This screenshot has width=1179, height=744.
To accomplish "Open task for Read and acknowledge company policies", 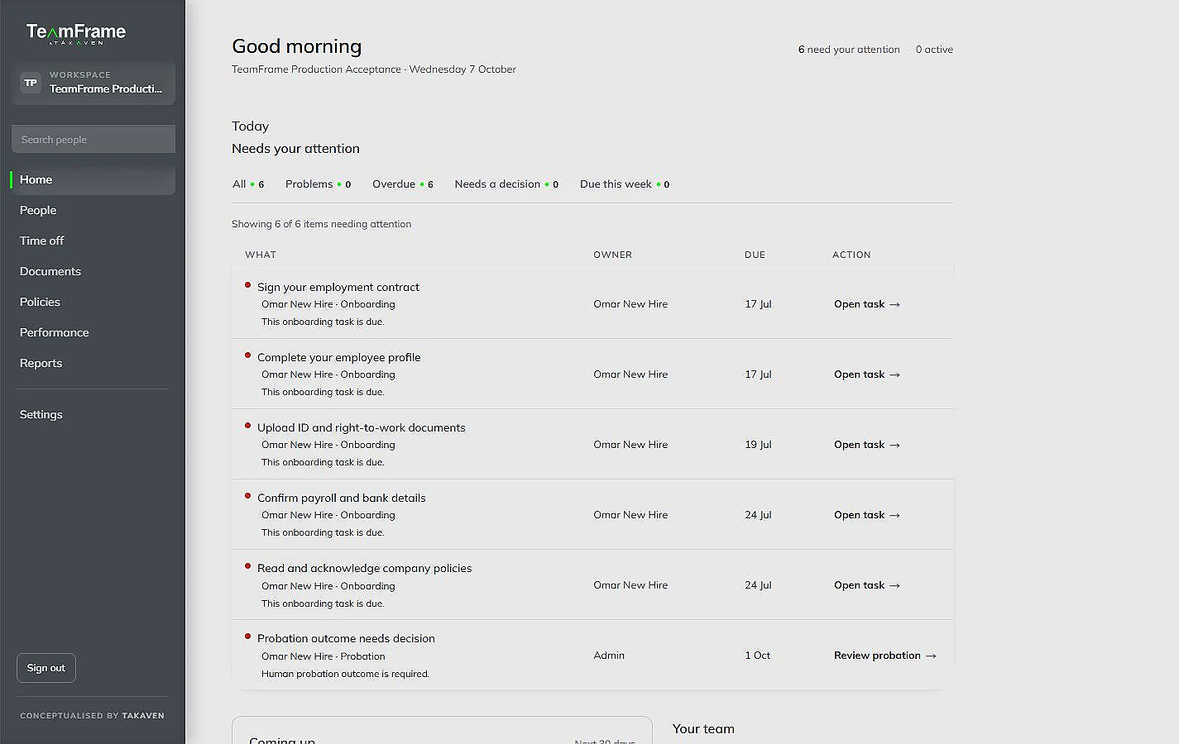I will (x=867, y=585).
